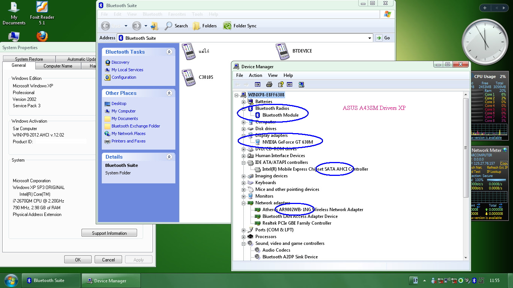Click Show/Hide Console Tree icon in Device Manager
513x288 pixels.
tap(257, 84)
